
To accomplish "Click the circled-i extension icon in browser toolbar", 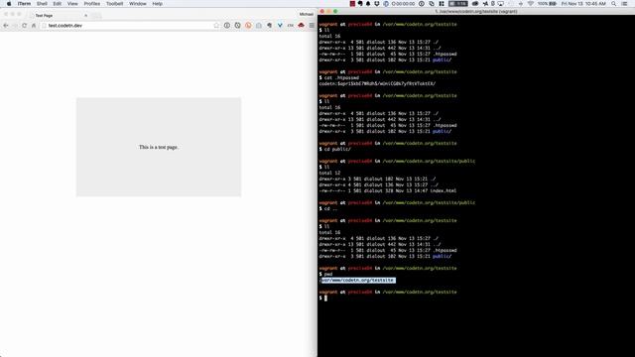I will pos(227,26).
